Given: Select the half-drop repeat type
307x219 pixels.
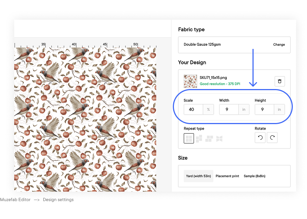Looking at the screenshot, I should 199,138.
